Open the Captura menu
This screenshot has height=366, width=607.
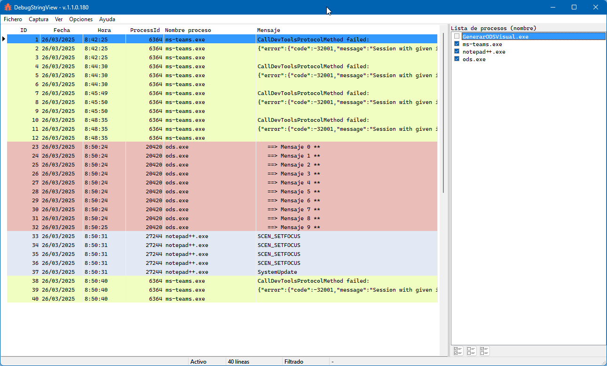[x=39, y=19]
